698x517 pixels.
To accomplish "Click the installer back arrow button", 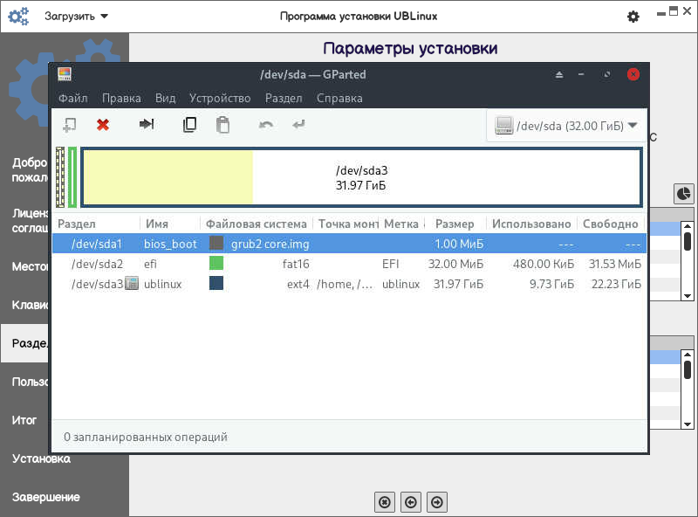I will 411,503.
